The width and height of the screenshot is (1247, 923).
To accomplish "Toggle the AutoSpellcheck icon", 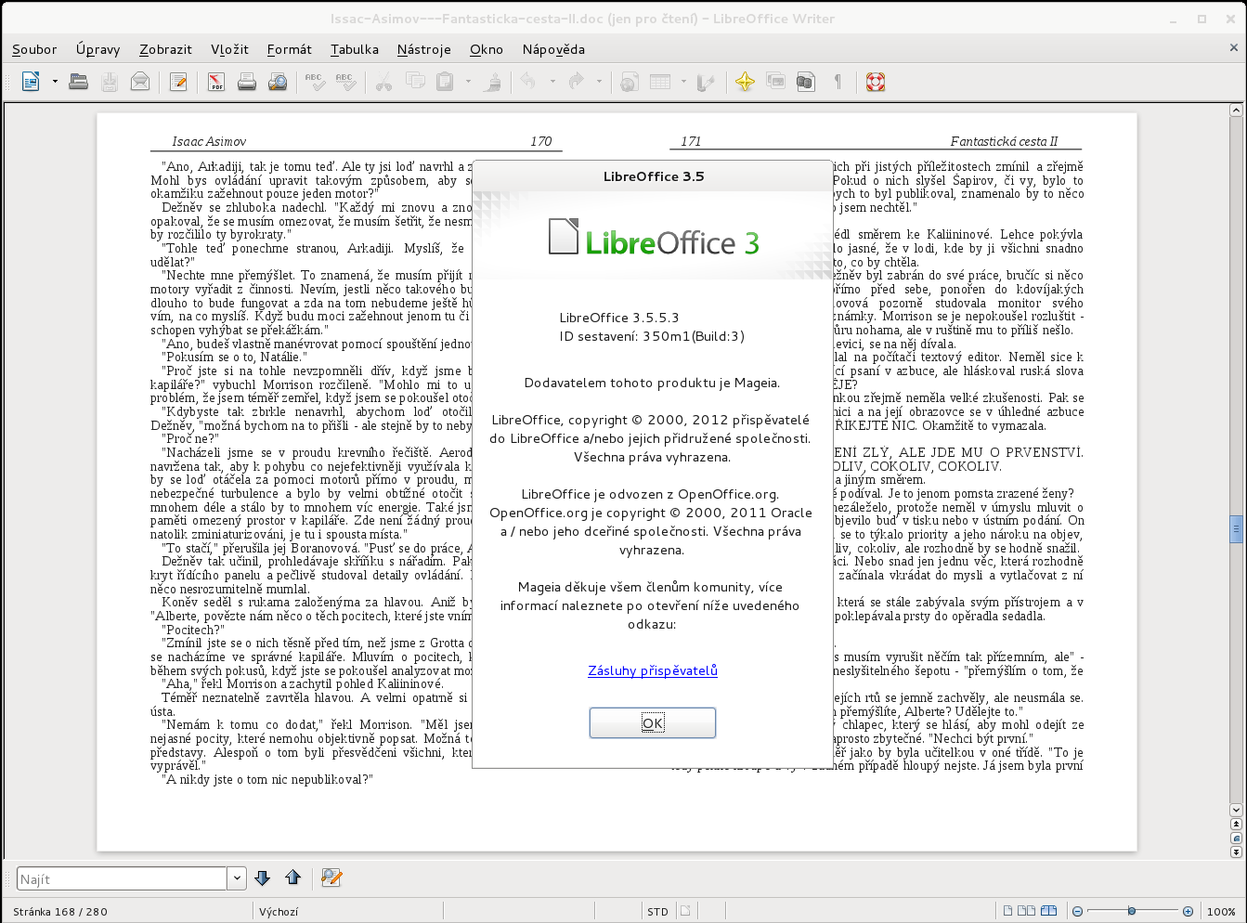I will point(345,82).
